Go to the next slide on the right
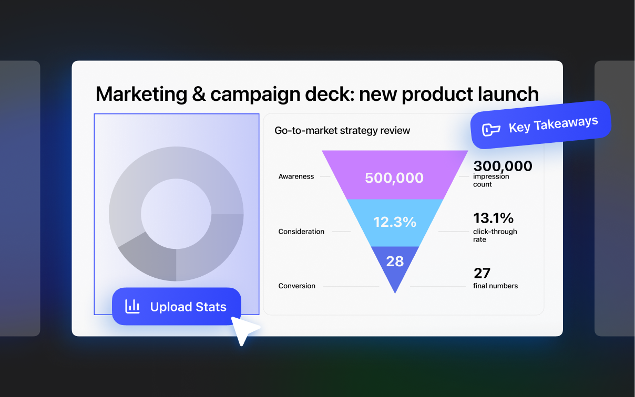635x397 pixels. coord(614,198)
